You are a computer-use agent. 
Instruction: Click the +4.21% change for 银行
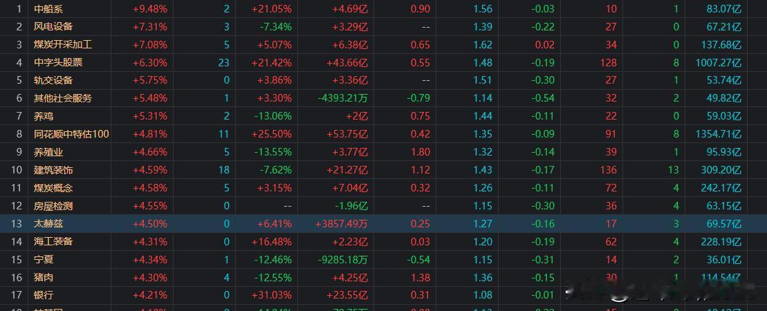click(x=149, y=295)
